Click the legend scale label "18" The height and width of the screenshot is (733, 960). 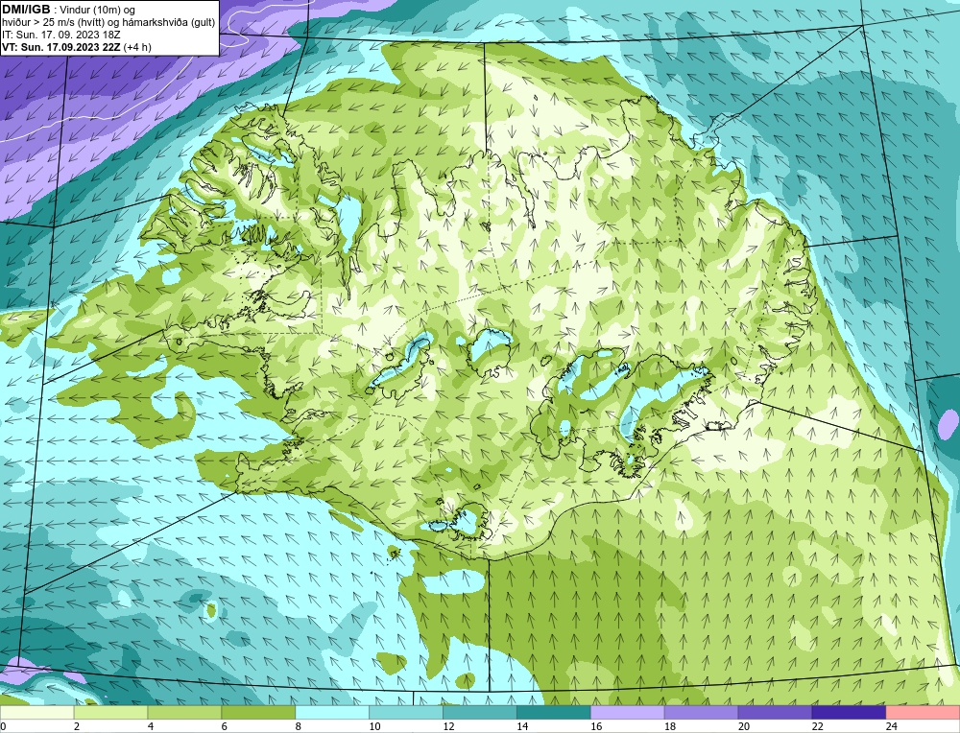click(670, 726)
